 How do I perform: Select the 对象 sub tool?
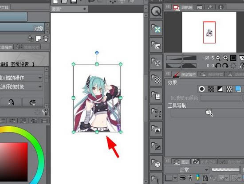[22, 27]
